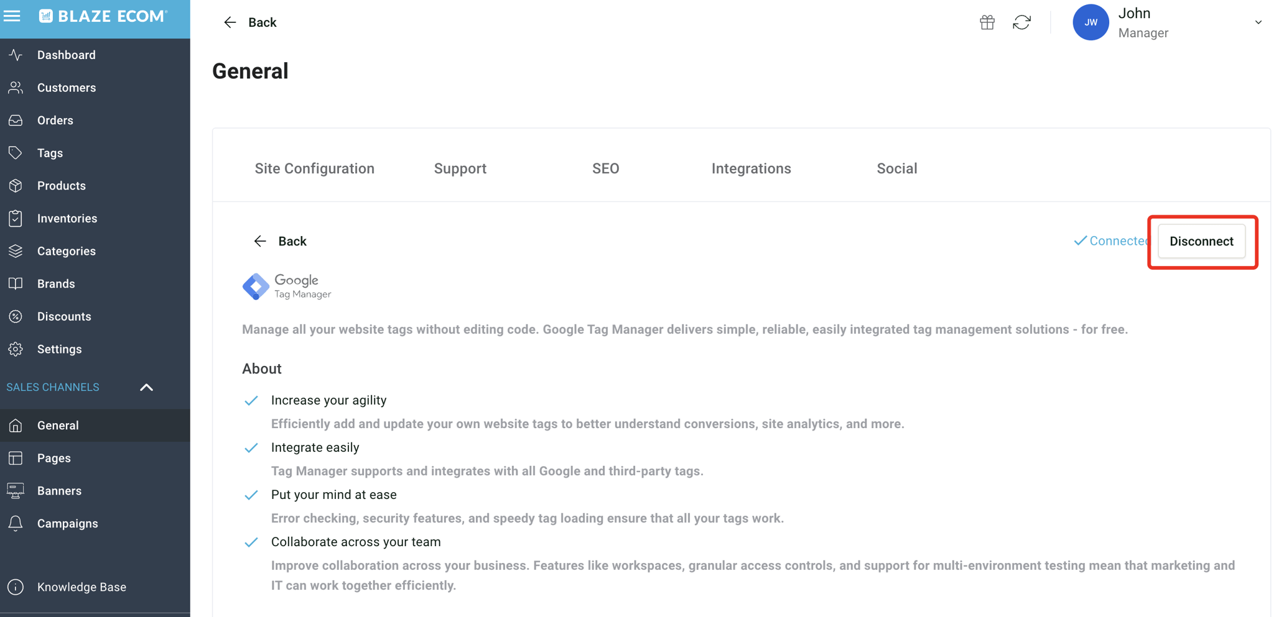Select the Inventories icon

click(x=16, y=218)
